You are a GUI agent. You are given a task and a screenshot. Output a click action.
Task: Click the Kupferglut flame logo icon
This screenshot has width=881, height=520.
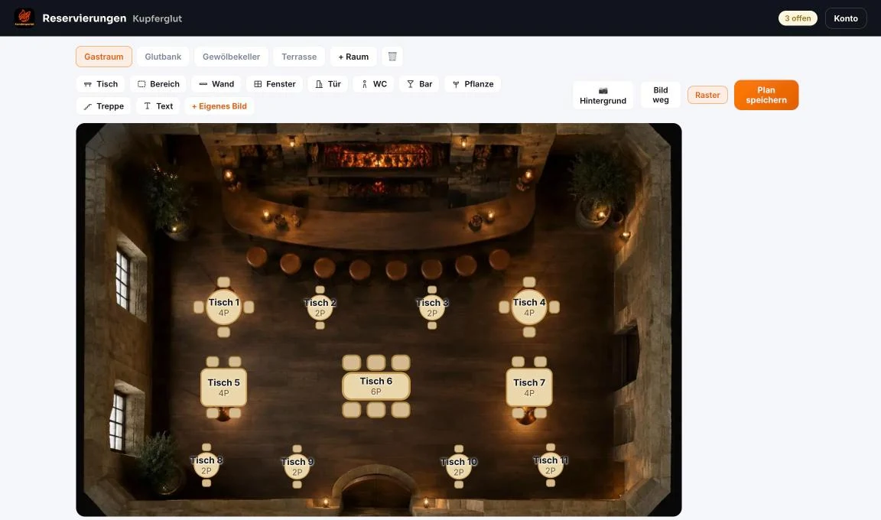tap(24, 18)
